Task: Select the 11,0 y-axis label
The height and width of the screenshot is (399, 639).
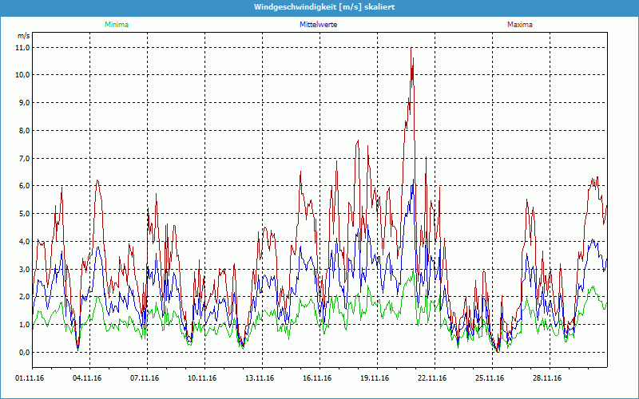Action: [23, 47]
